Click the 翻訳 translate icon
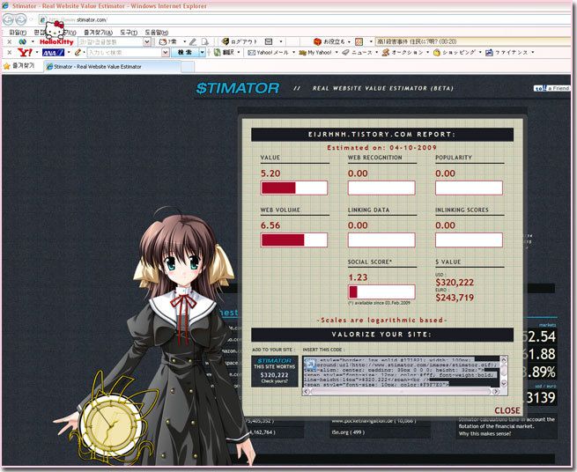 (218, 53)
